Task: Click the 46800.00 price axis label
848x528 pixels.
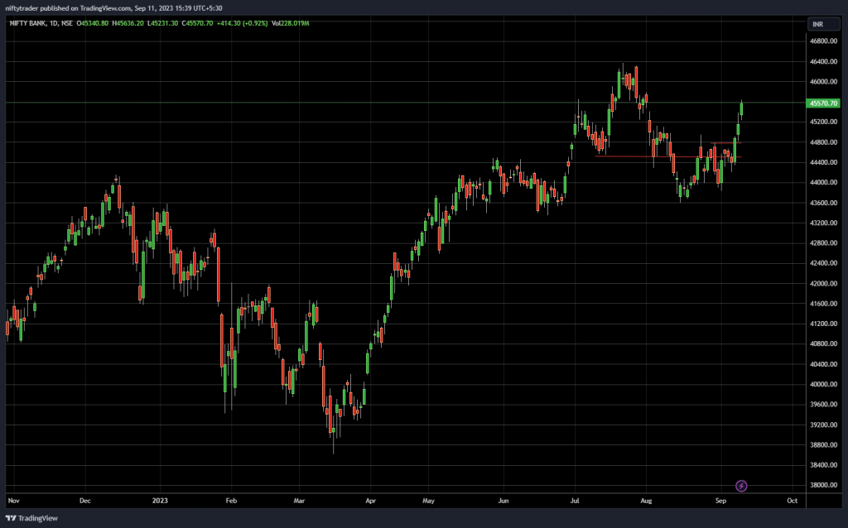Action: pyautogui.click(x=823, y=41)
